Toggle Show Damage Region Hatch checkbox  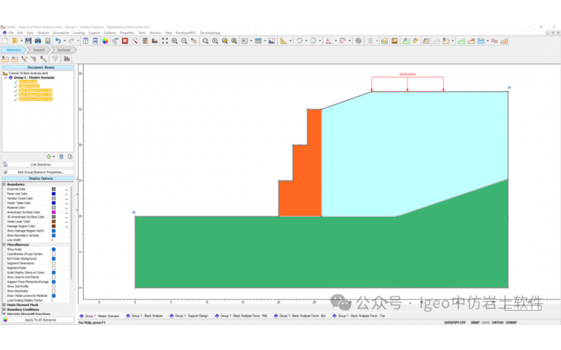click(x=53, y=230)
